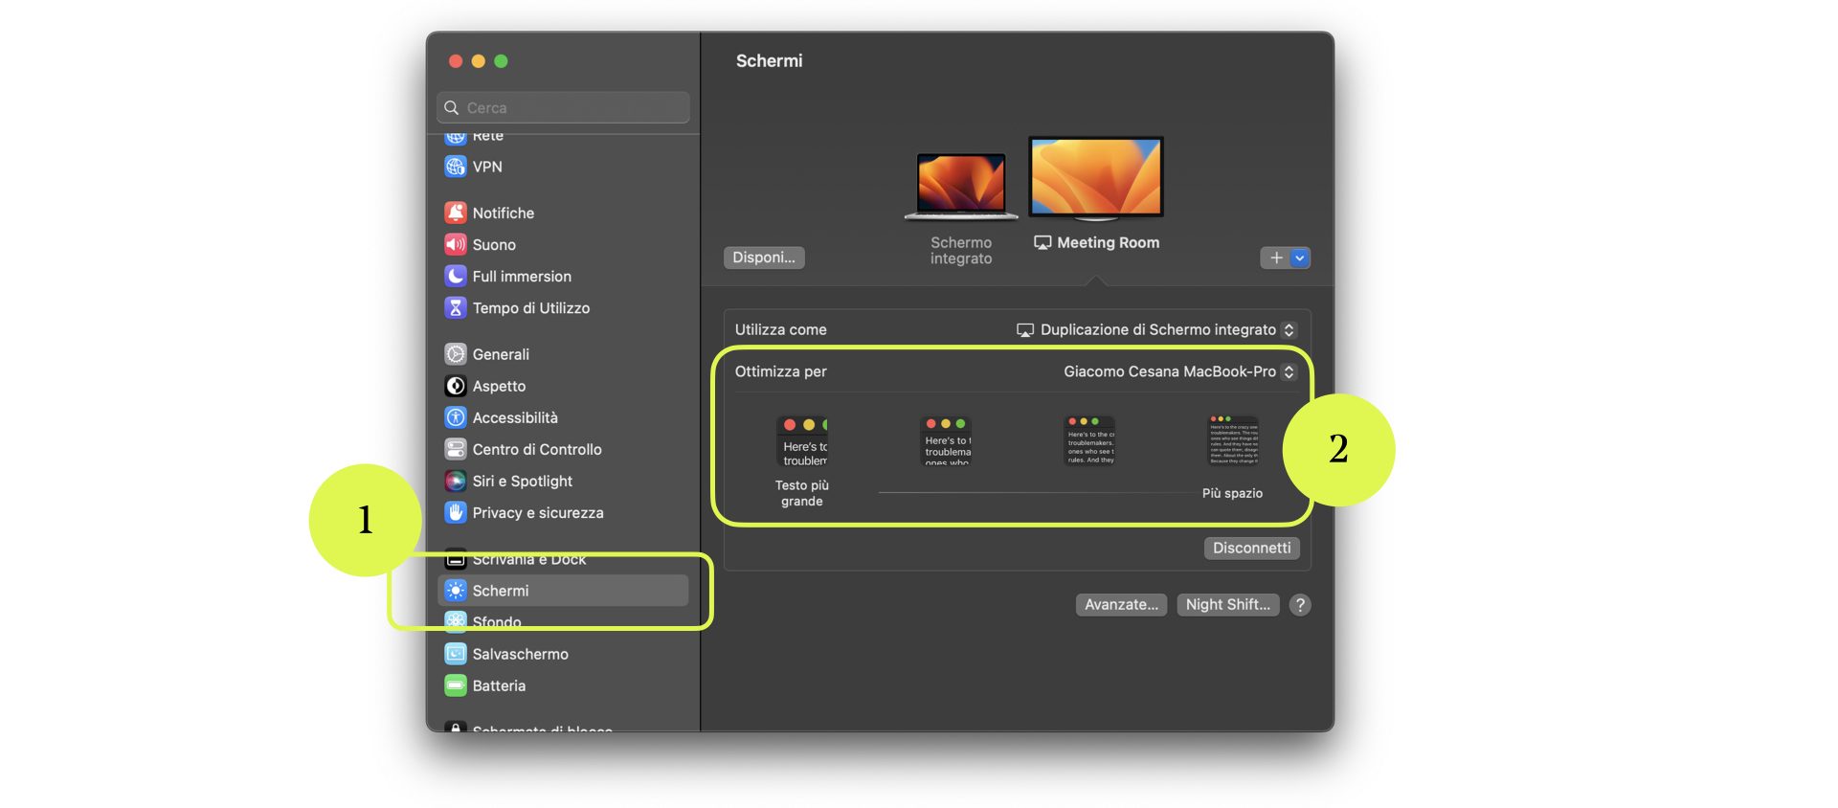This screenshot has height=808, width=1838.
Task: Select the Più spazio resolution option
Action: click(x=1232, y=441)
